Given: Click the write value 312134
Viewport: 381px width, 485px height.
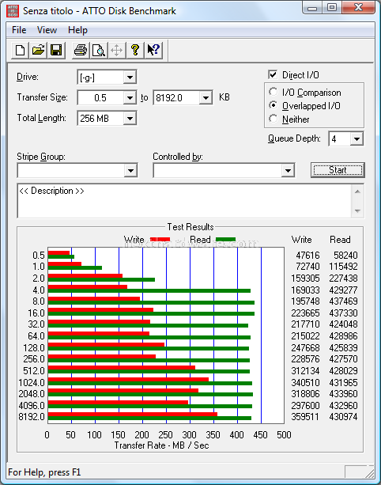Looking at the screenshot, I should [x=305, y=370].
